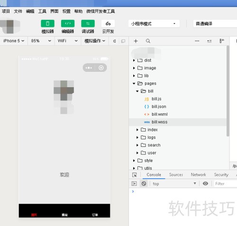The image size is (237, 226).
Task: Open the iPhone 5 device dropdown
Action: [14, 41]
